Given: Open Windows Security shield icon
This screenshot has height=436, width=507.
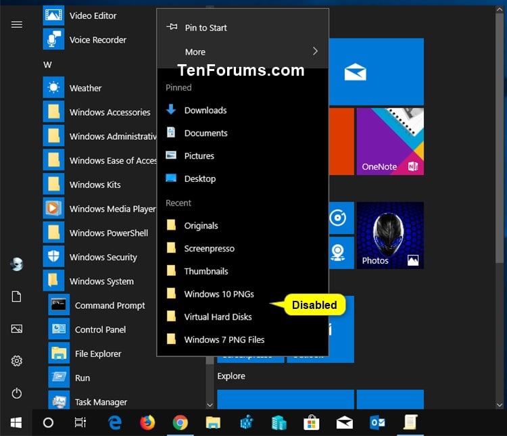Looking at the screenshot, I should (x=53, y=256).
